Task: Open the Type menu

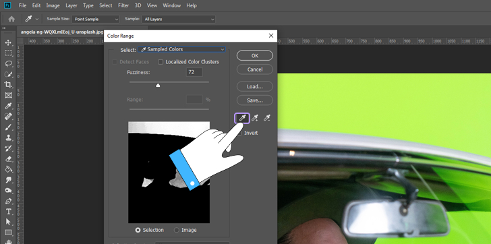Action: (88, 5)
